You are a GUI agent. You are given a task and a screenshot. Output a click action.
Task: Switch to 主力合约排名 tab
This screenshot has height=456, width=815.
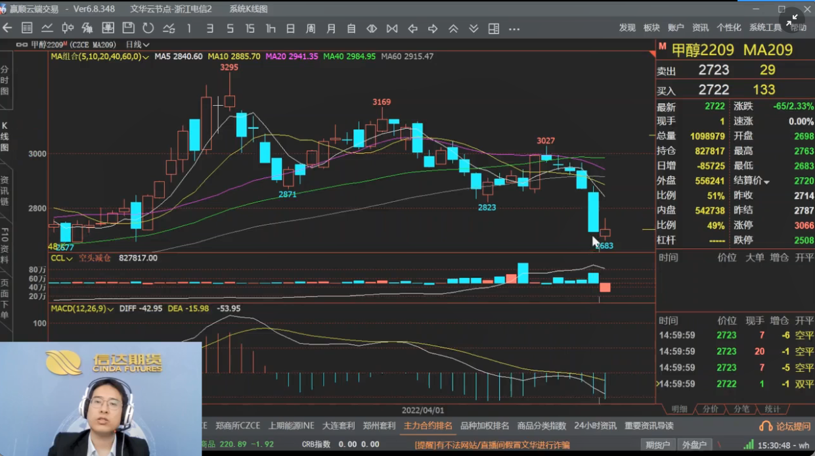pos(428,426)
